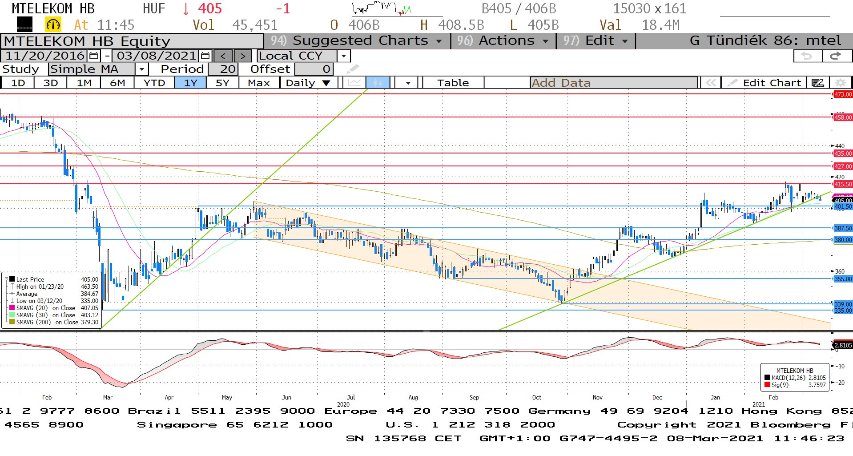Click the MACD value label 2.8105 on axis

842,345
